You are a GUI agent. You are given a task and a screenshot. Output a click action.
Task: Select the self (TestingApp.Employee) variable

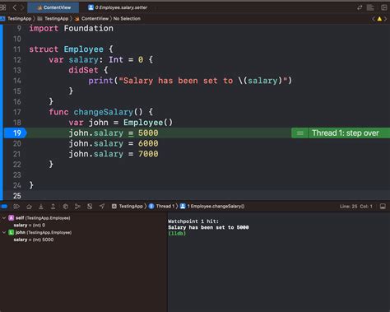(x=39, y=218)
